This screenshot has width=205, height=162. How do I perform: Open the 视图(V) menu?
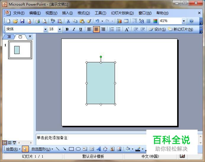[51, 13]
